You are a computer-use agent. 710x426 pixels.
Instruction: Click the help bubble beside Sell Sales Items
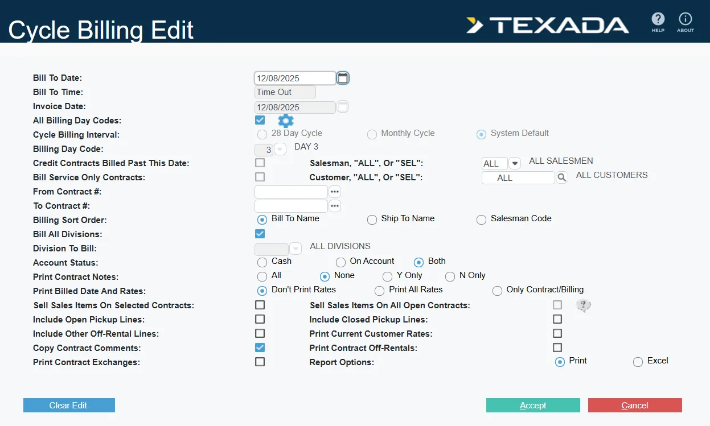tap(583, 306)
